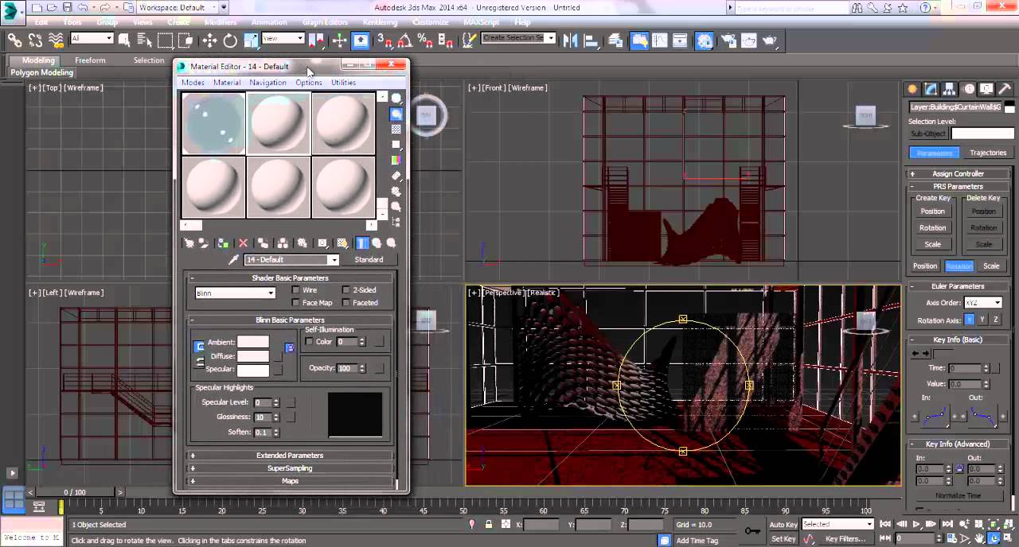Click the Trajectories button
This screenshot has height=547, width=1019.
988,153
